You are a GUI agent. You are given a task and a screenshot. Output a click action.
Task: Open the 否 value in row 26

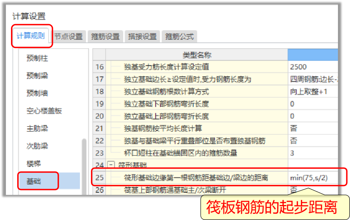313,190
